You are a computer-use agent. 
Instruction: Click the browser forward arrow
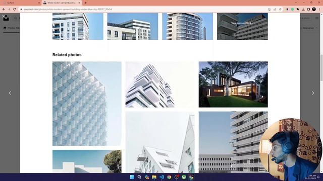[9, 9]
